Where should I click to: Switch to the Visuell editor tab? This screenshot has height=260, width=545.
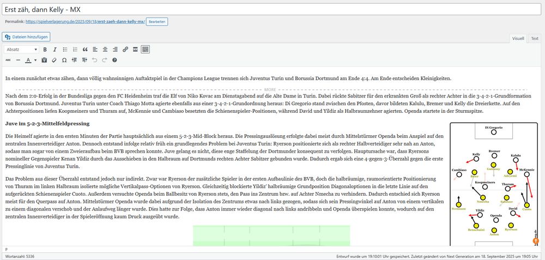[x=518, y=39]
